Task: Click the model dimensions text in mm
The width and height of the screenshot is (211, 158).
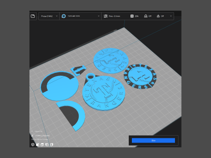Action: [40, 140]
